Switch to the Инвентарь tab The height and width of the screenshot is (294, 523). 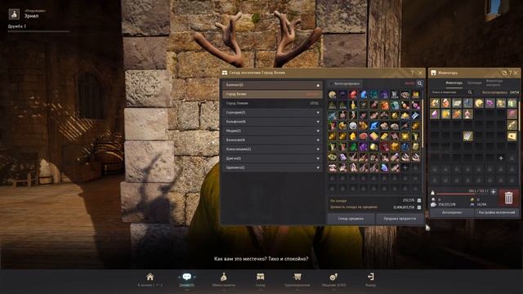[x=454, y=82]
